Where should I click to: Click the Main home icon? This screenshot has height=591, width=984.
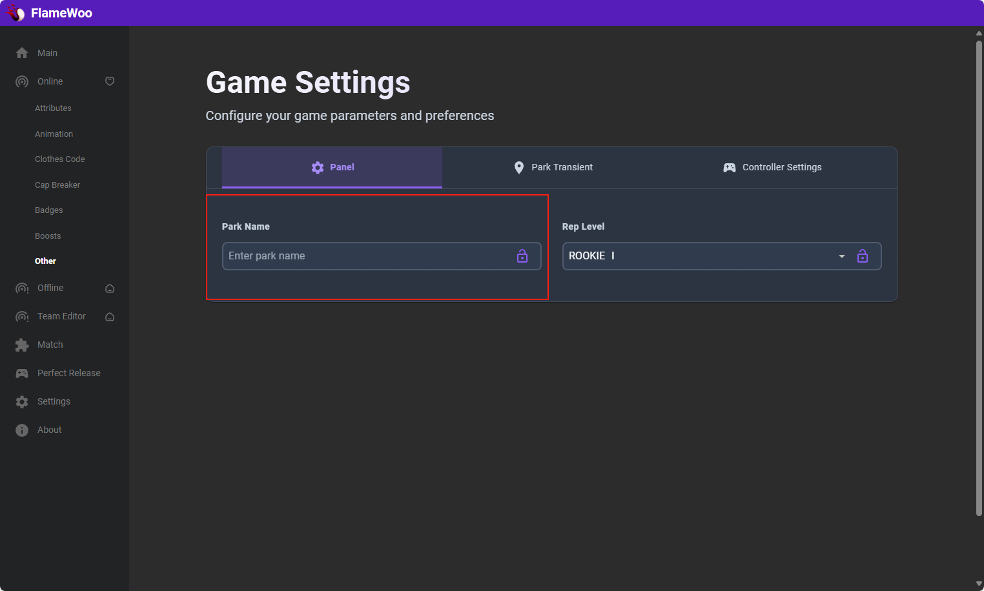click(x=22, y=53)
